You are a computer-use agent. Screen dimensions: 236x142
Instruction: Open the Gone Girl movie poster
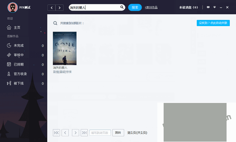[65, 48]
